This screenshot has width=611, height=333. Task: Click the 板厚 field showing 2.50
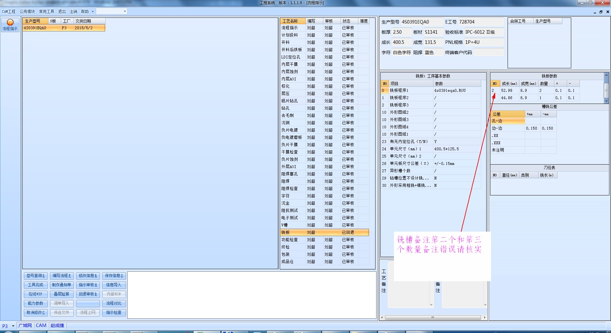[401, 32]
